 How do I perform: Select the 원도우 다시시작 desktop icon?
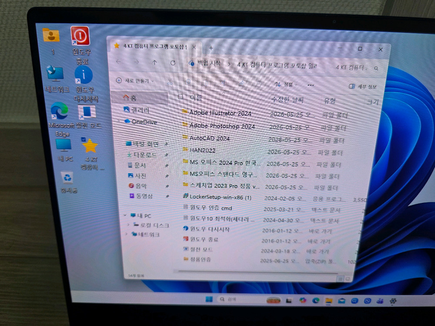[85, 84]
